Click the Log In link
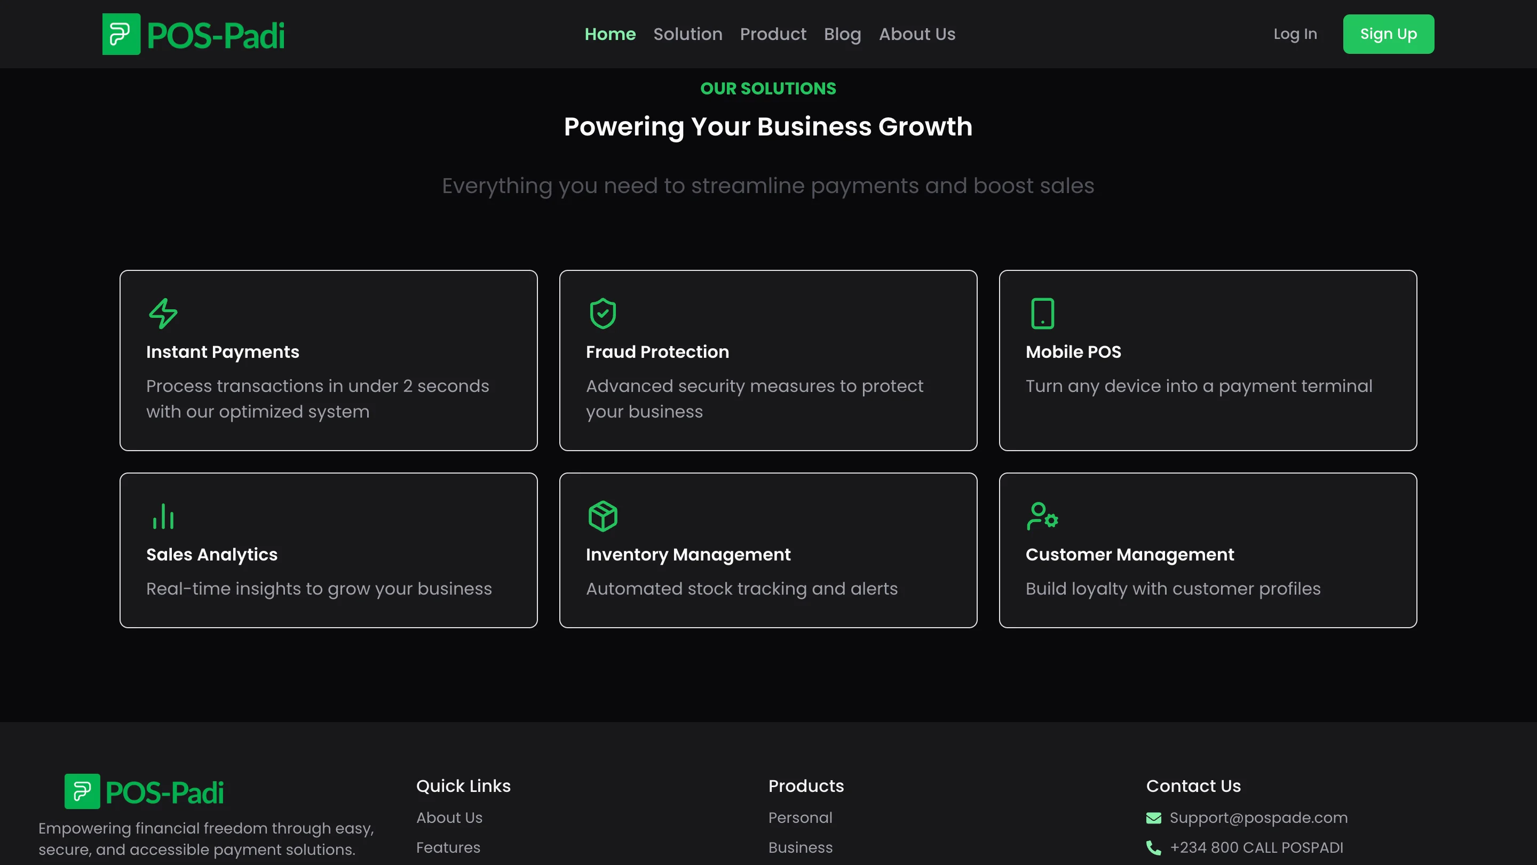This screenshot has width=1537, height=865. 1295,35
